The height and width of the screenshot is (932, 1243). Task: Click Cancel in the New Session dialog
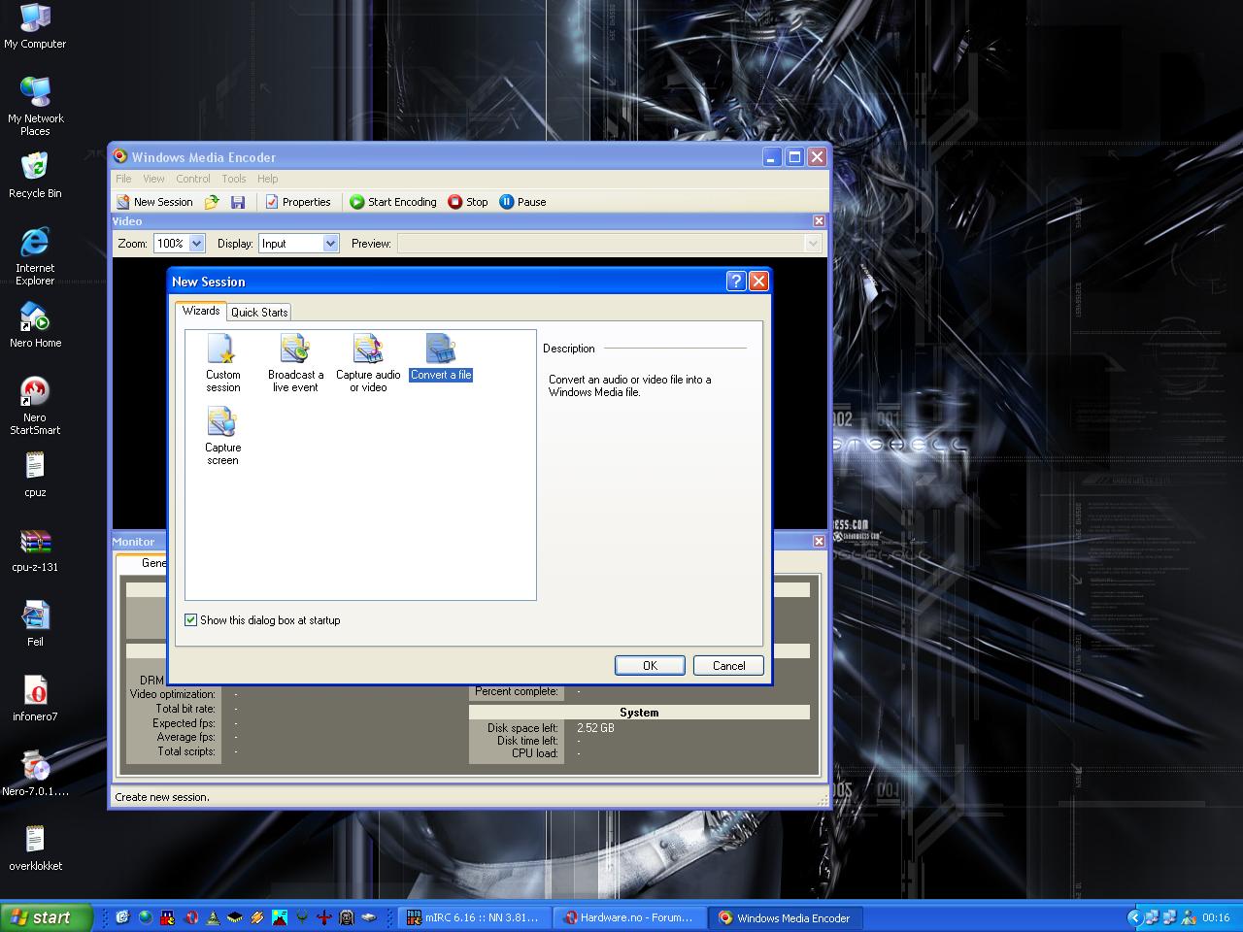728,666
